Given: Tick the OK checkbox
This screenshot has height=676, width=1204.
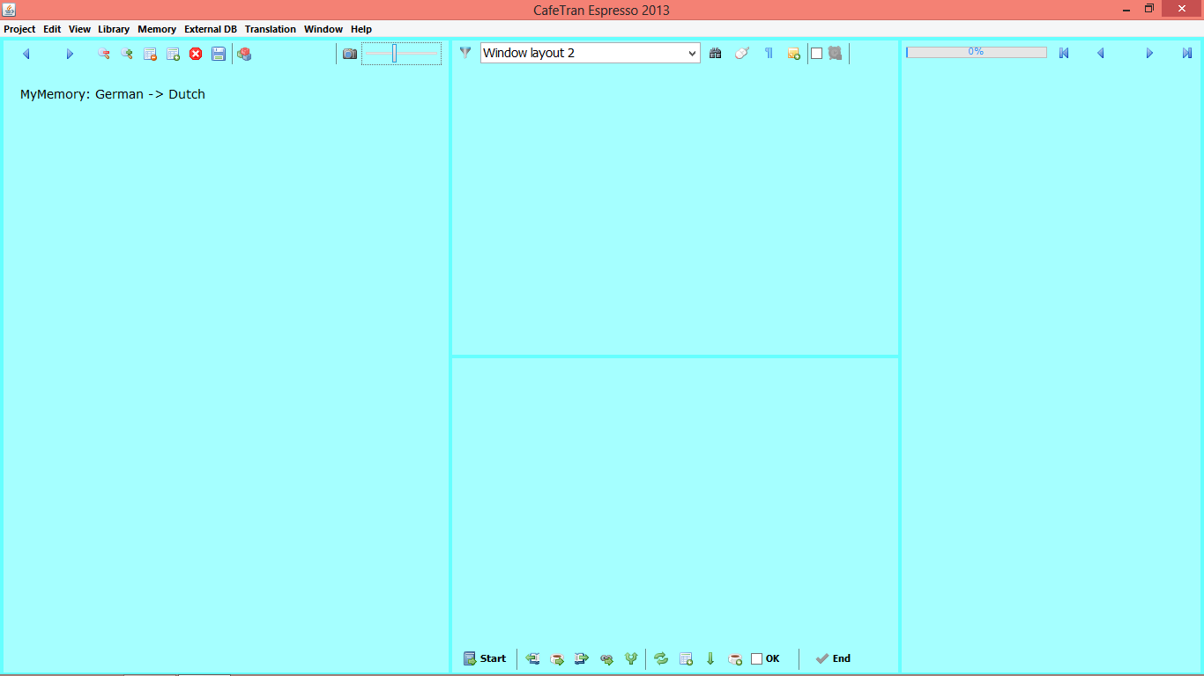Looking at the screenshot, I should click(756, 658).
